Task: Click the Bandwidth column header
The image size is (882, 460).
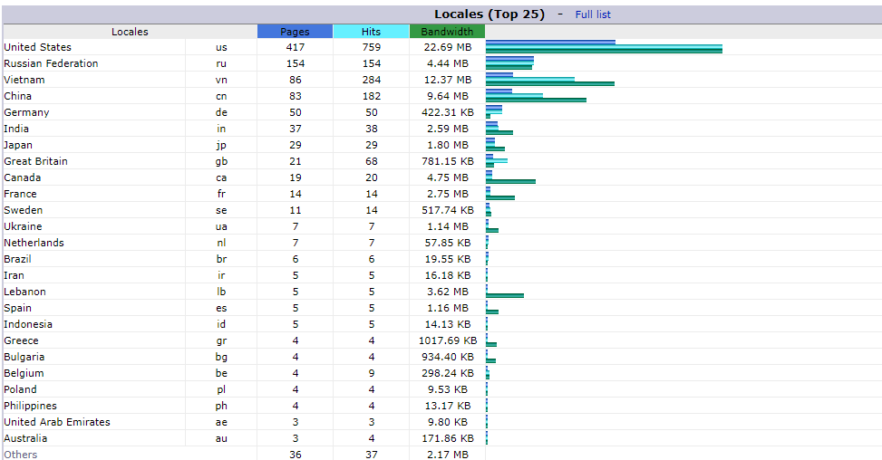Action: (447, 32)
